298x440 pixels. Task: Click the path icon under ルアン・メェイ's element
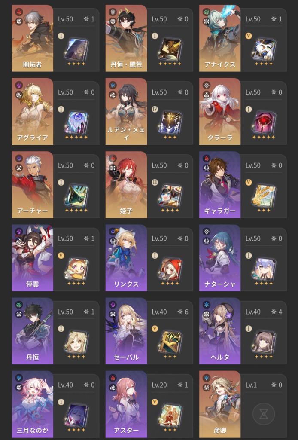click(113, 95)
